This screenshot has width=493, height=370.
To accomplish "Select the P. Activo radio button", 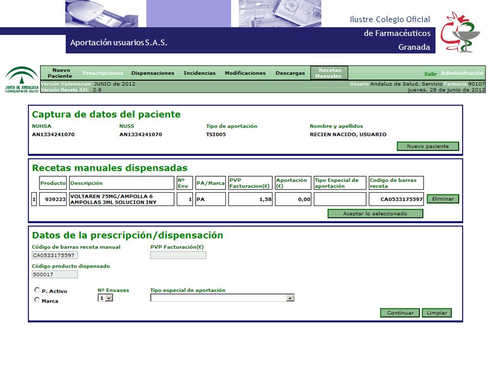I will pyautogui.click(x=37, y=290).
